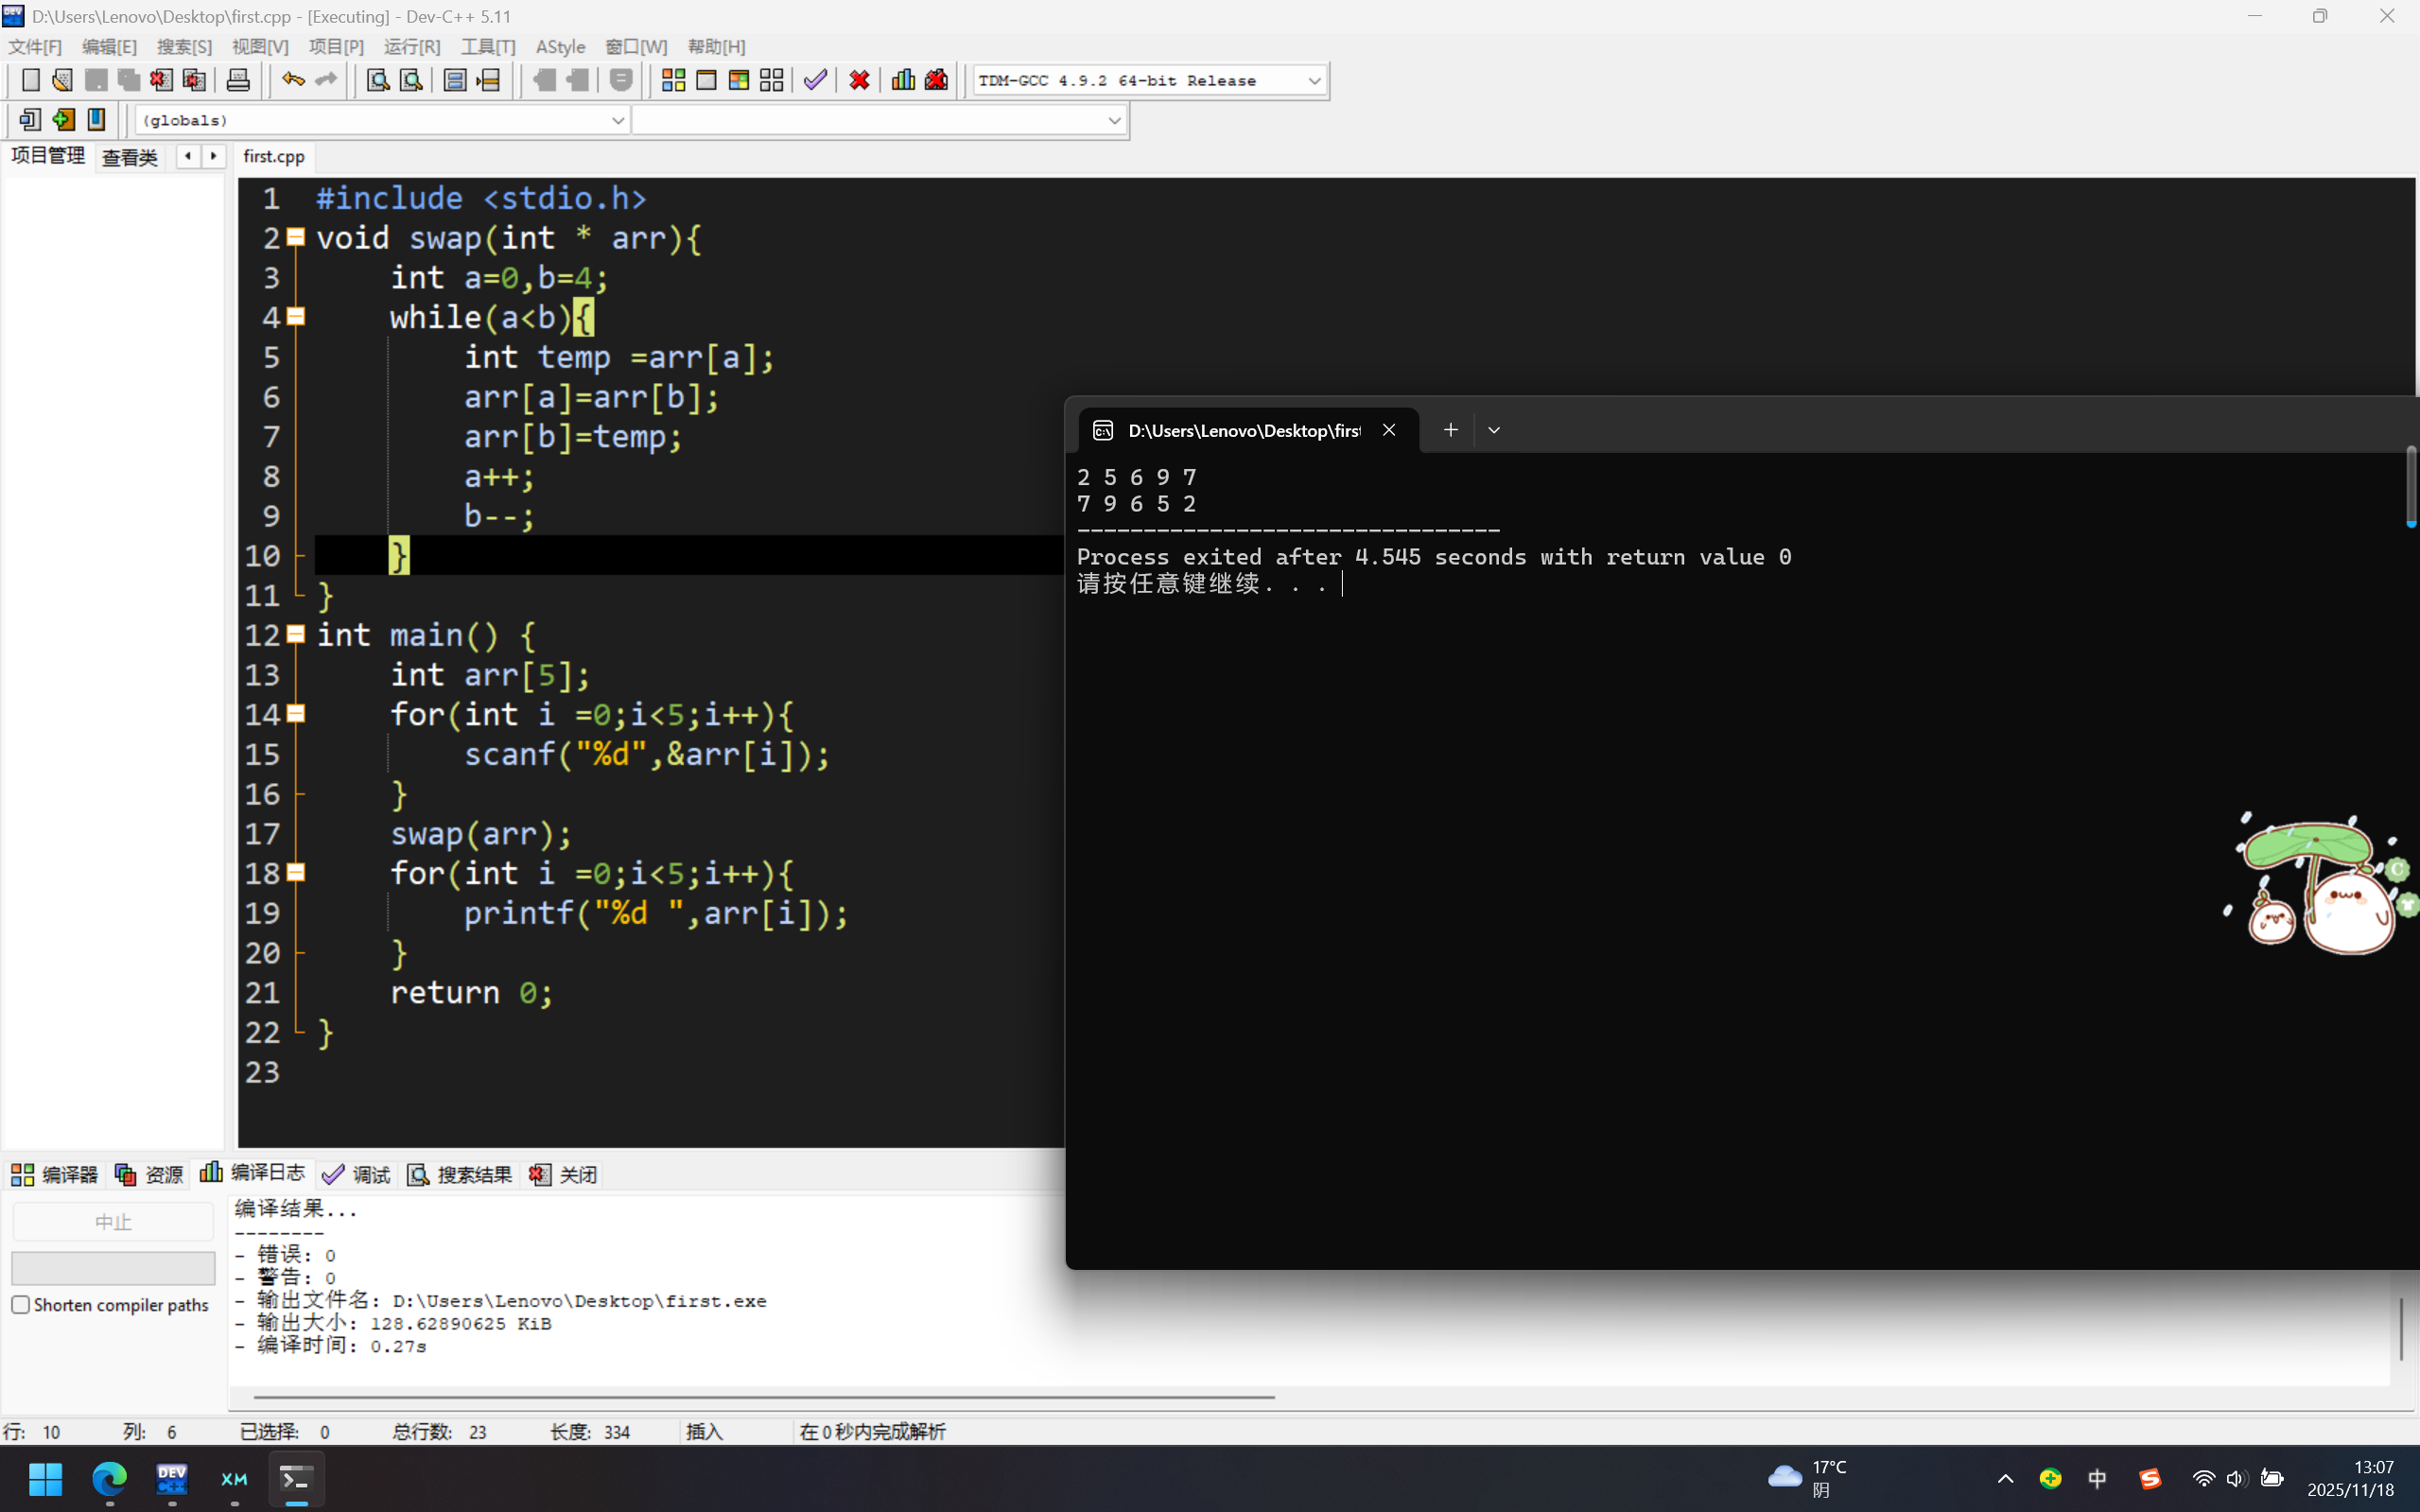This screenshot has height=1512, width=2420.
Task: Open the terminal new tab dropdown chevron
Action: 1494,430
